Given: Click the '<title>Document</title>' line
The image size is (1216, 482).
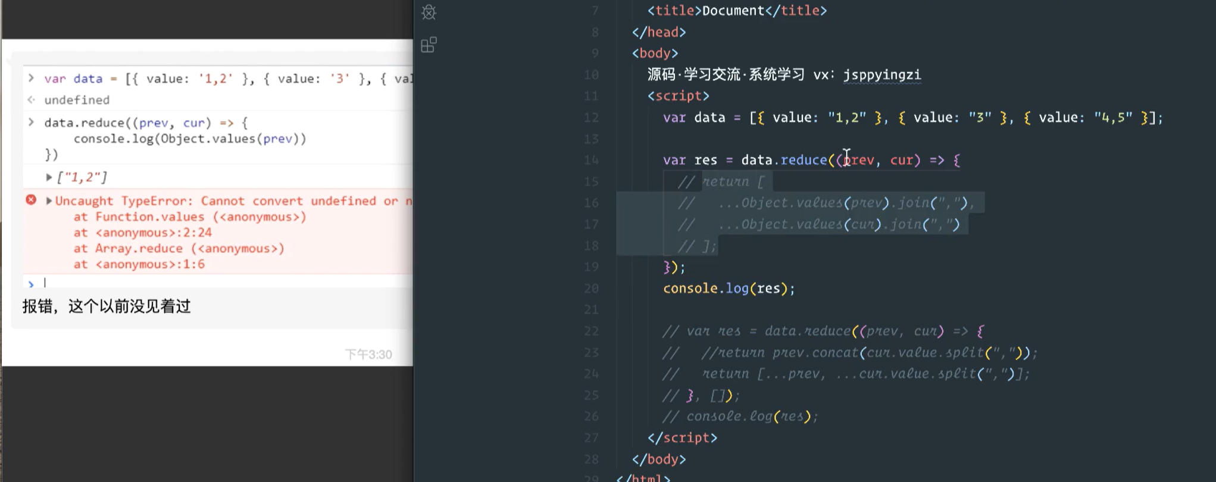Looking at the screenshot, I should 737,11.
